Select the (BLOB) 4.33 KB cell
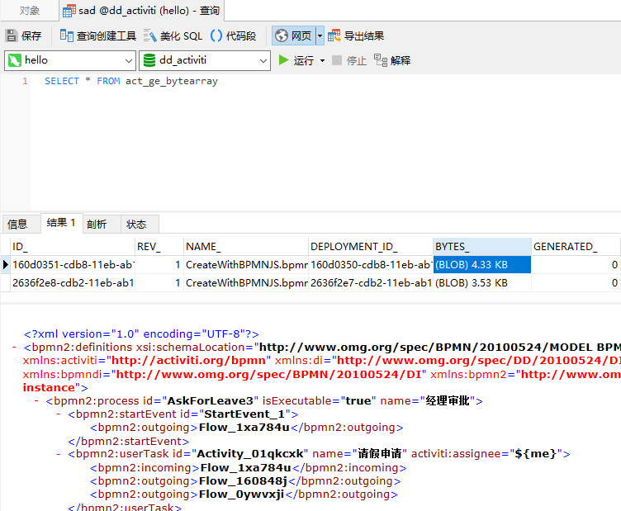 tap(482, 265)
